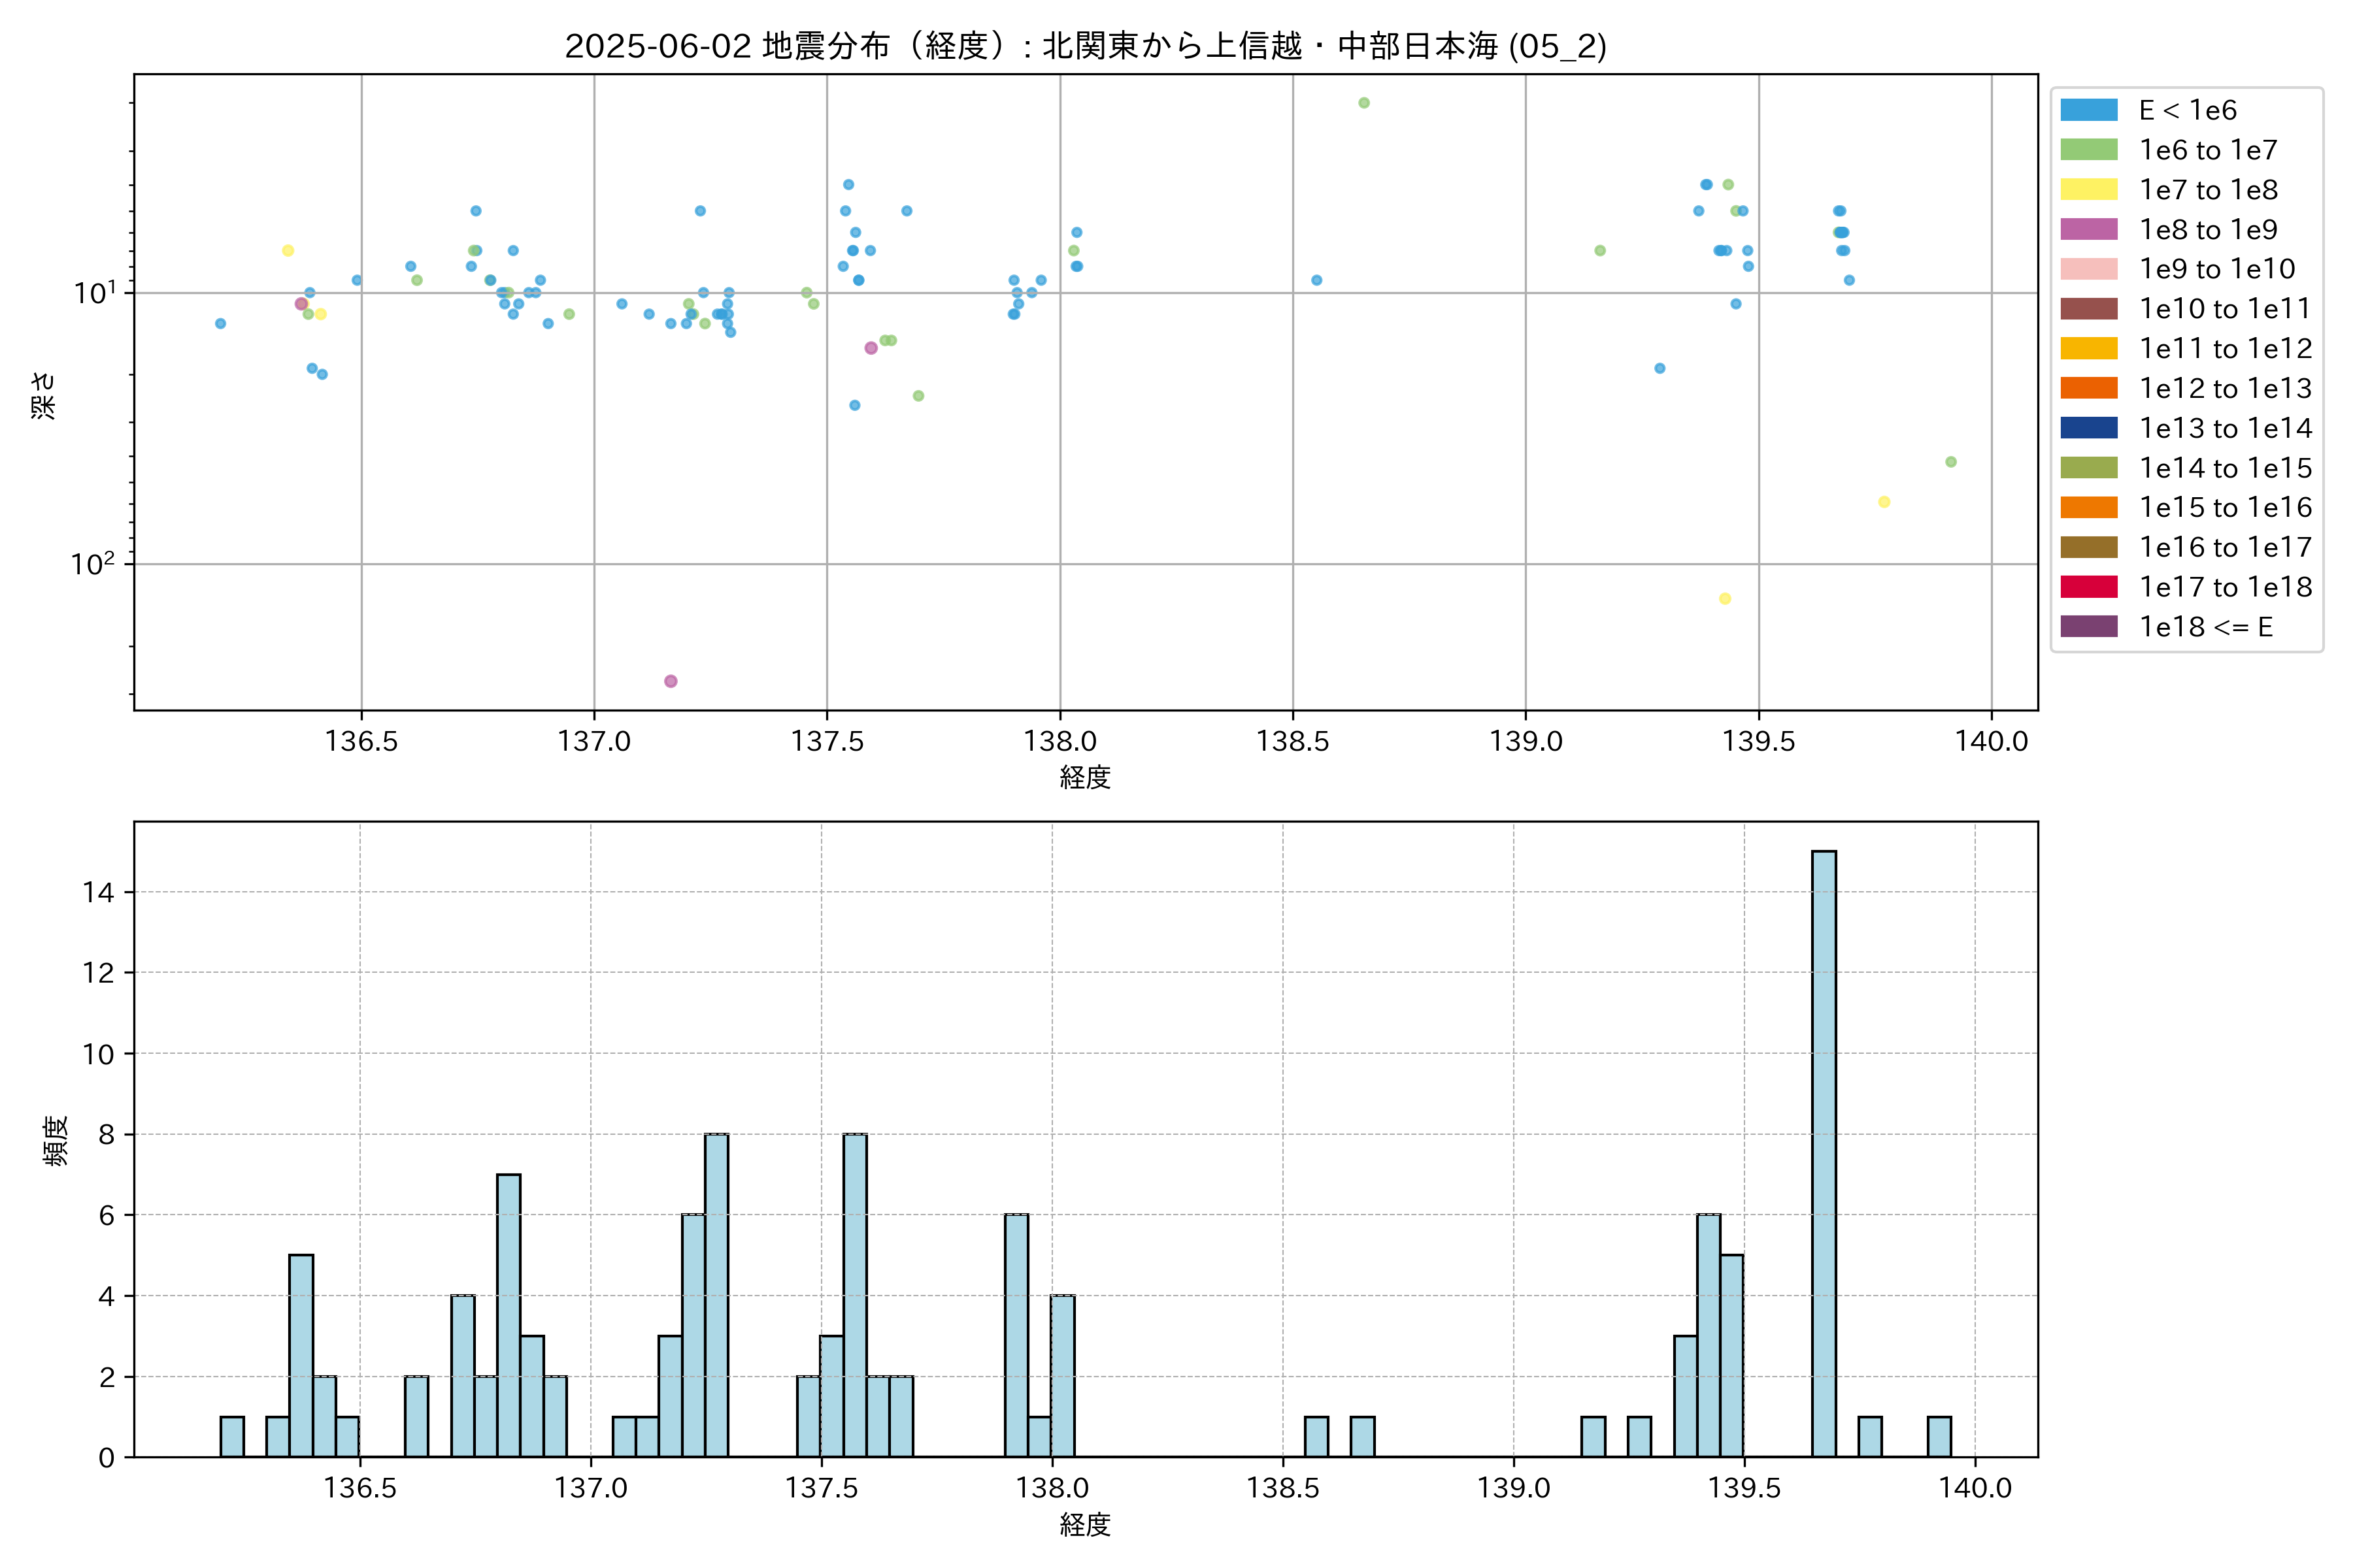Click the green shallowest scatter point near 138.65
The width and height of the screenshot is (2353, 1568).
tap(1363, 103)
